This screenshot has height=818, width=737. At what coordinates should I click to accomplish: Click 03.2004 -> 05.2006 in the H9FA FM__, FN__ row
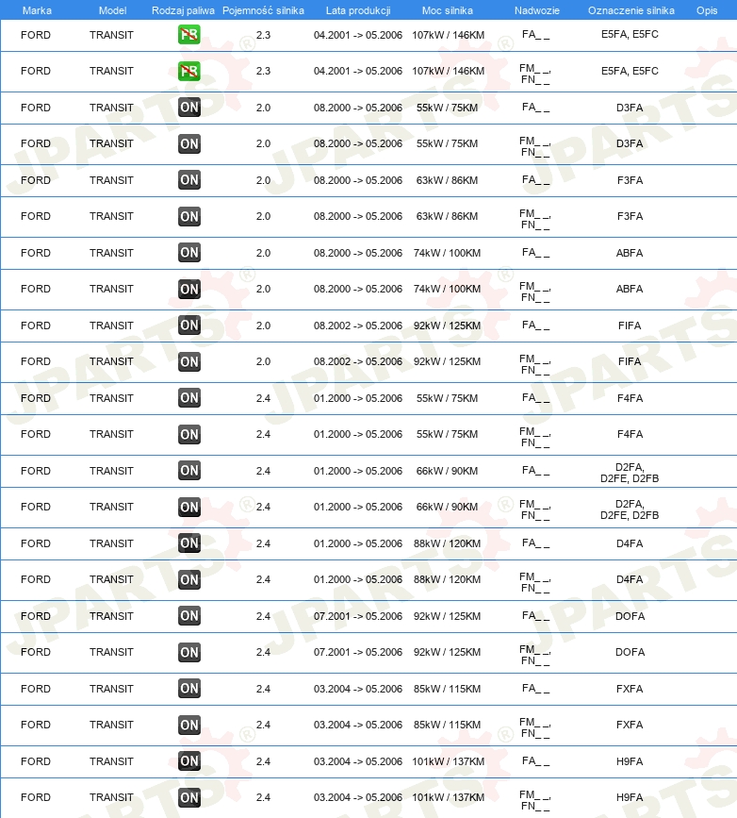(x=358, y=797)
